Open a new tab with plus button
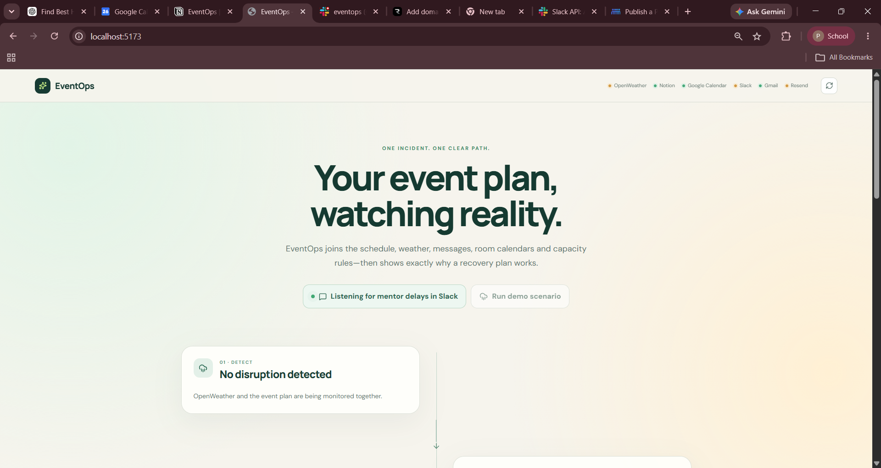This screenshot has width=881, height=468. click(687, 11)
